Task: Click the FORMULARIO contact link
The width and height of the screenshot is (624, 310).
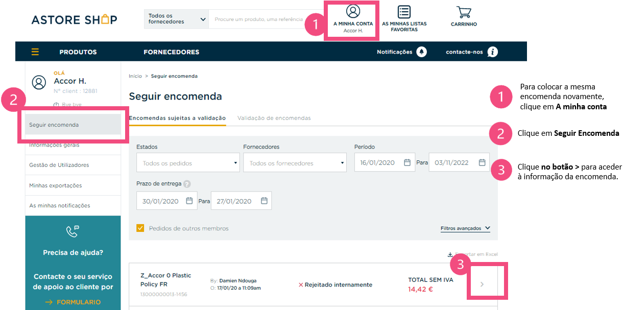Action: tap(73, 302)
